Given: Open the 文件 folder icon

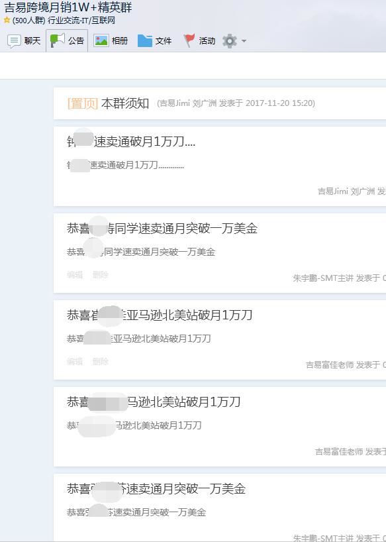Looking at the screenshot, I should [x=144, y=41].
